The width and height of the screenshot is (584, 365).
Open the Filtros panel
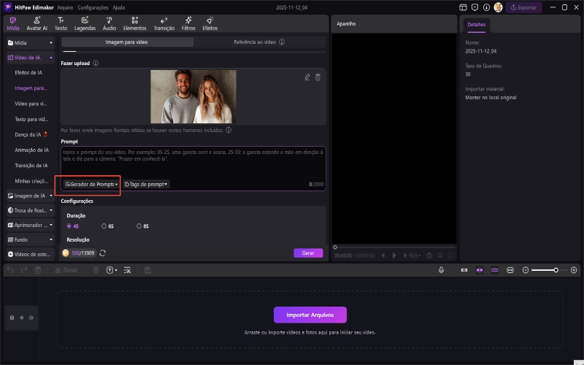click(x=188, y=23)
